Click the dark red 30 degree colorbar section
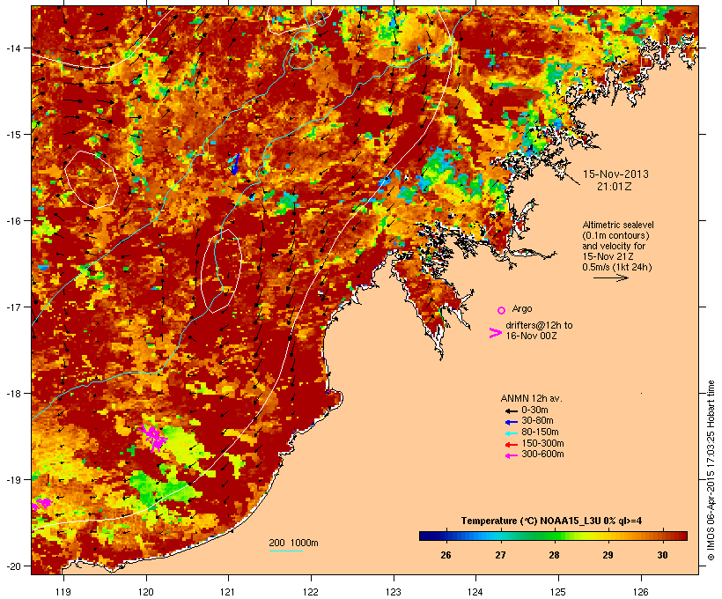 [x=674, y=536]
